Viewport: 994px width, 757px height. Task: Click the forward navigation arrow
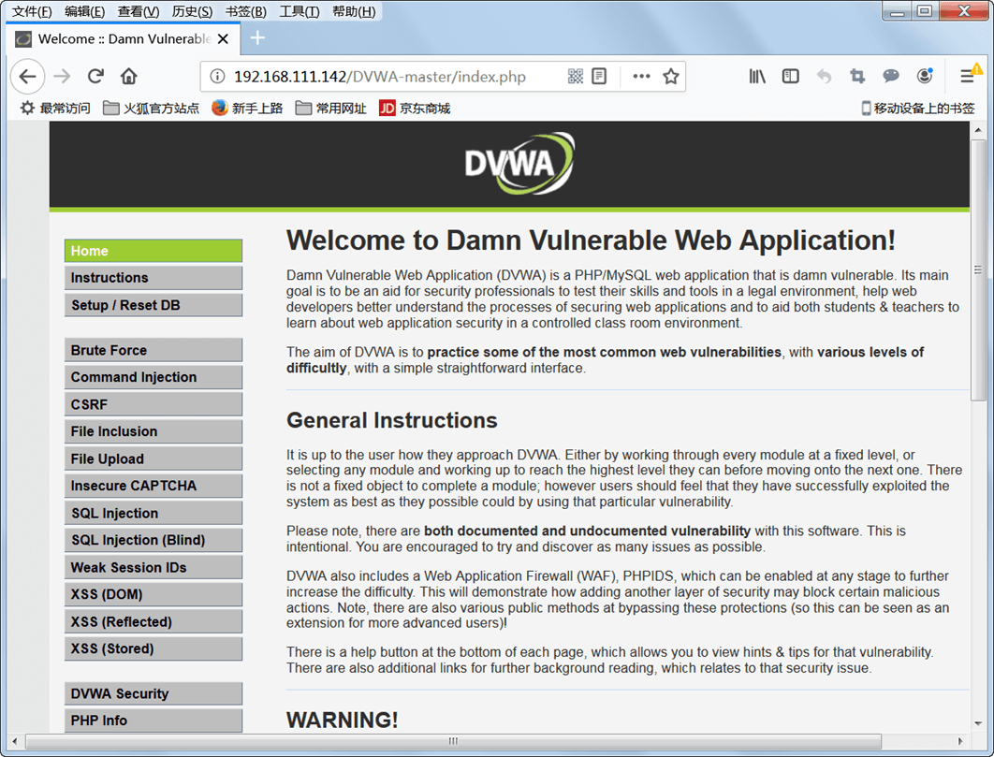62,77
